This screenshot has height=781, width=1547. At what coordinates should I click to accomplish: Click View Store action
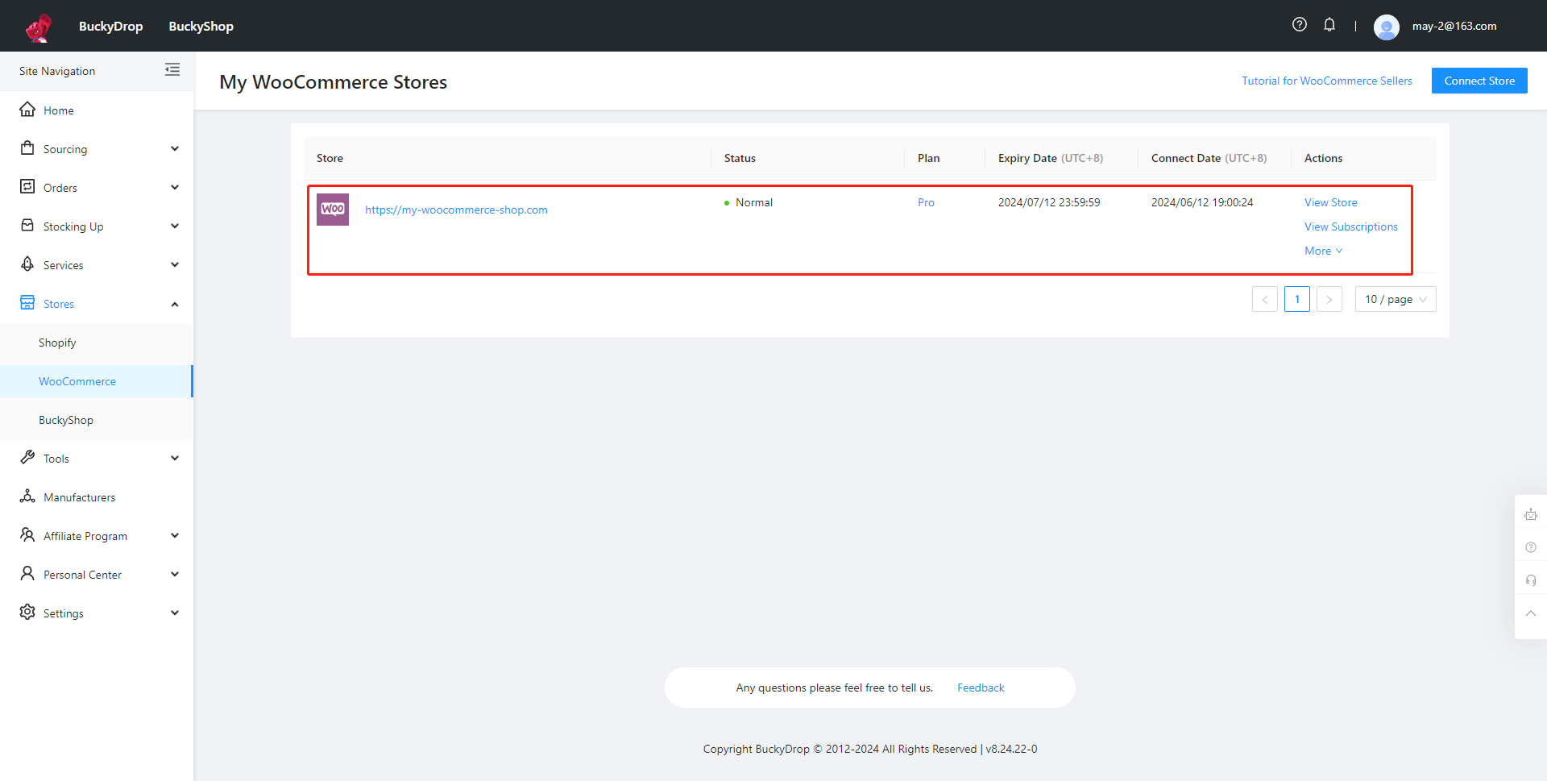coord(1330,202)
